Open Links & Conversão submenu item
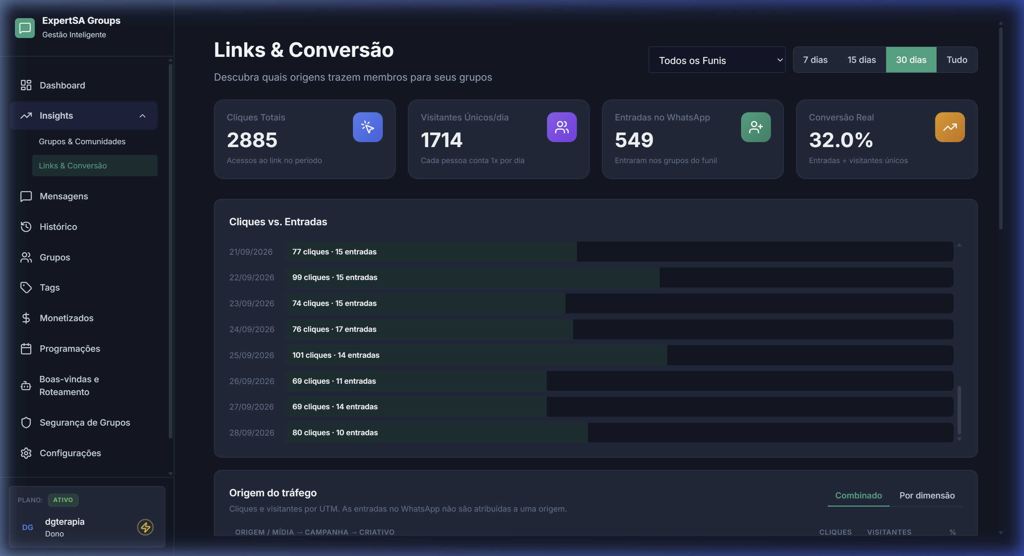This screenshot has height=556, width=1024. click(x=95, y=166)
